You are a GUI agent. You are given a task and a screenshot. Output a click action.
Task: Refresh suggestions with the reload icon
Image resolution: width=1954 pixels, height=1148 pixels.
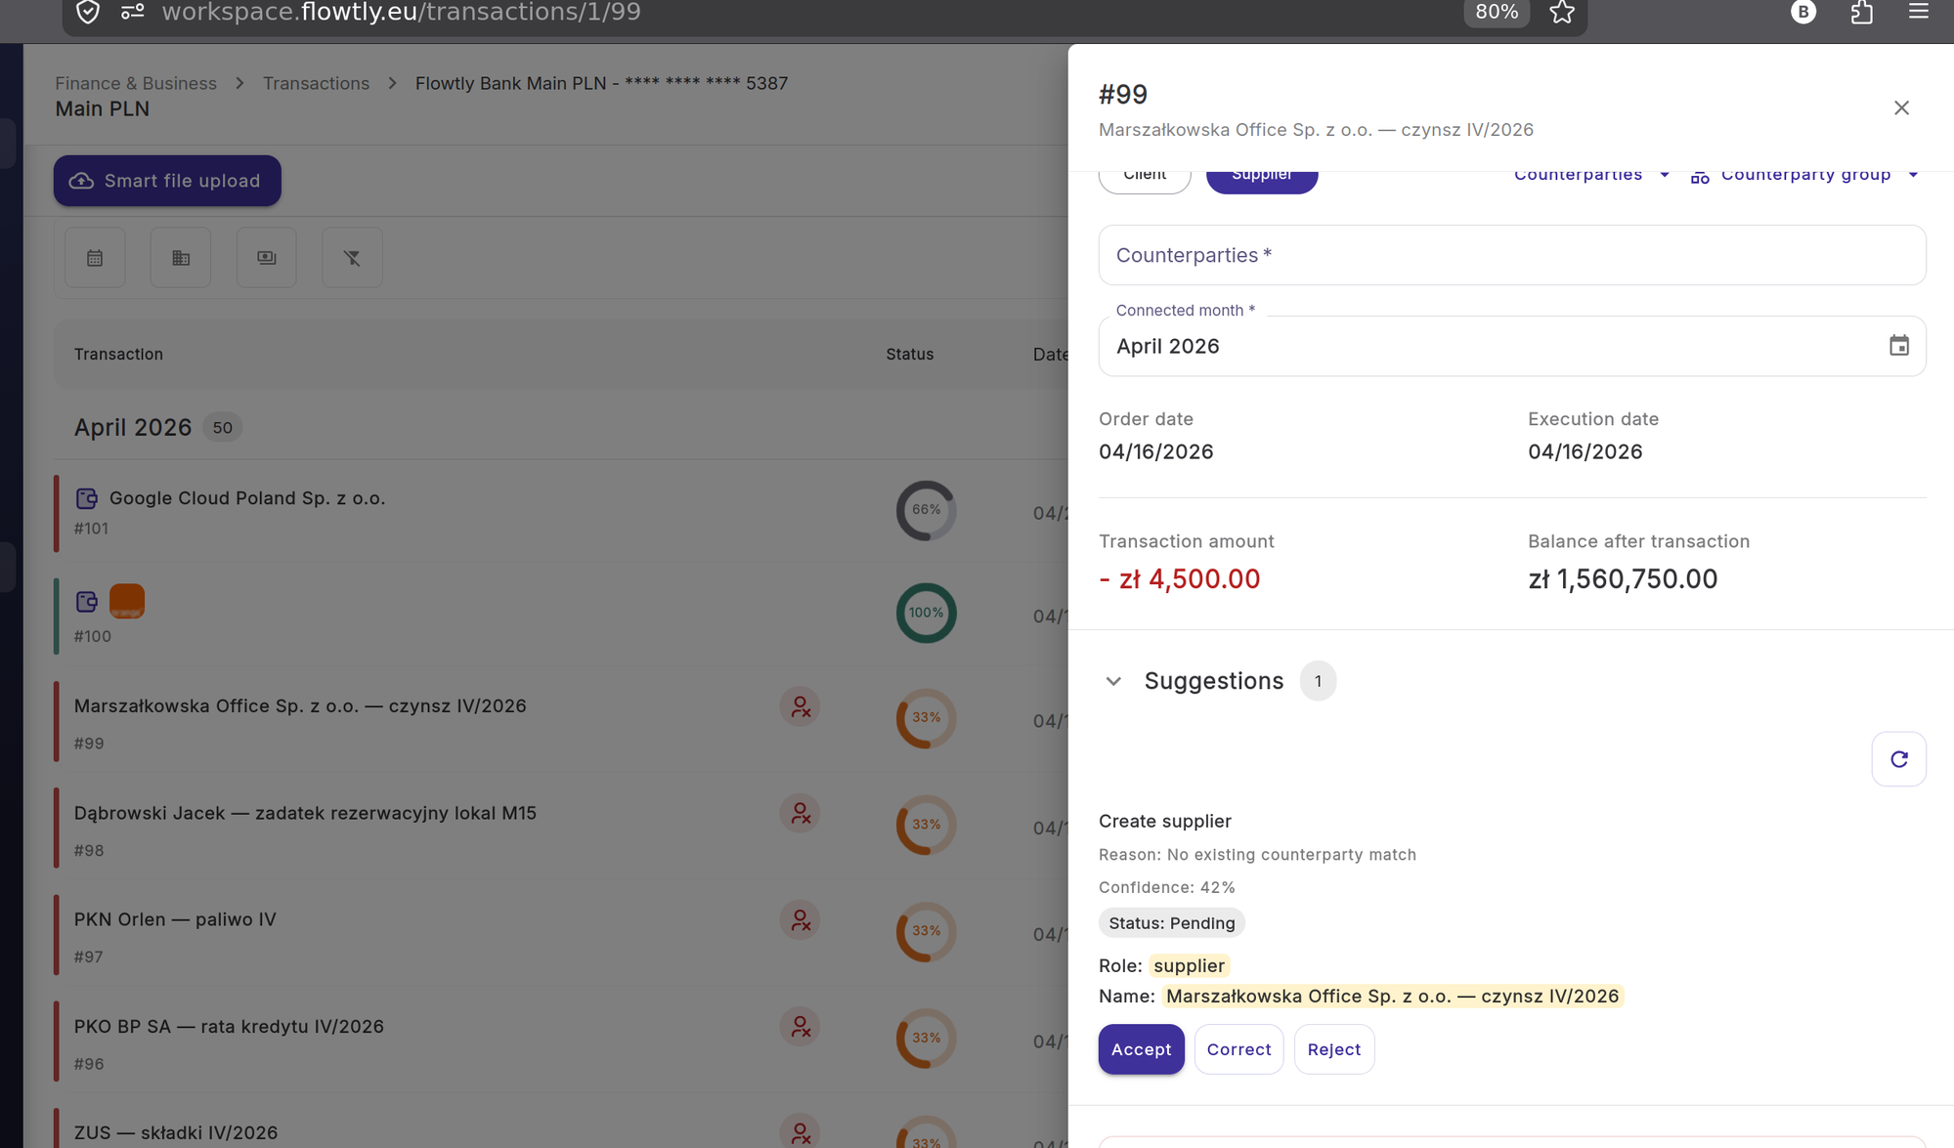[1898, 759]
